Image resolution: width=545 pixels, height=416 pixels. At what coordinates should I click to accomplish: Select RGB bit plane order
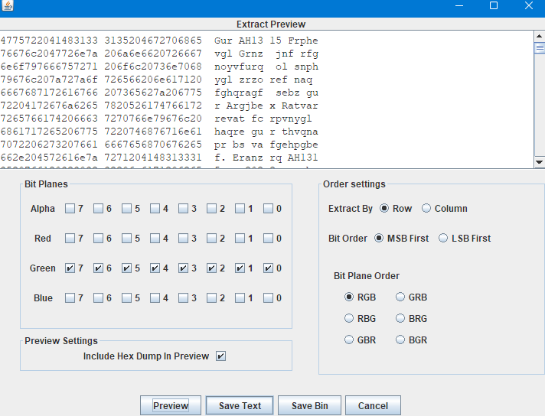click(349, 297)
